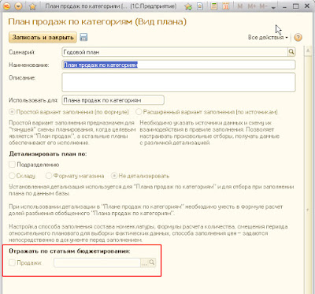
Task: Click into the Сценарий field
Action: (175, 52)
